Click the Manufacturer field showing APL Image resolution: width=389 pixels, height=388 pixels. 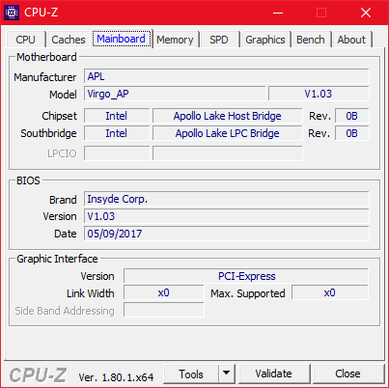click(x=227, y=76)
